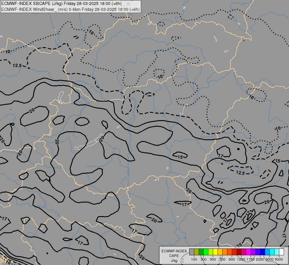
Task: Click the 3000 legend scale value
Action: pyautogui.click(x=270, y=259)
